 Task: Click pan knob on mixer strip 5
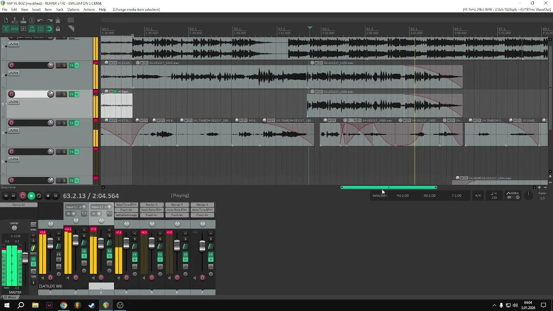tap(152, 224)
